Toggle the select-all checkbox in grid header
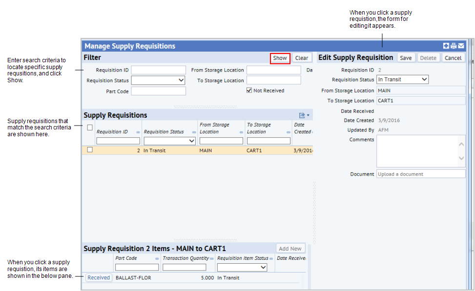 pos(91,127)
